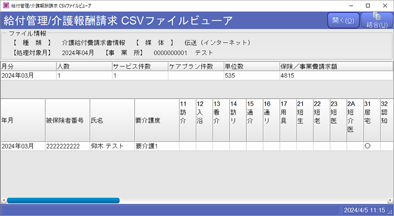This screenshot has height=216, width=394.
Task: Click the 15 通介 column header
Action: [x=254, y=120]
